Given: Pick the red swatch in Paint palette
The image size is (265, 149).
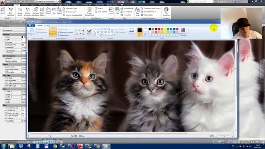Looking at the screenshot, I should pyautogui.click(x=159, y=29).
